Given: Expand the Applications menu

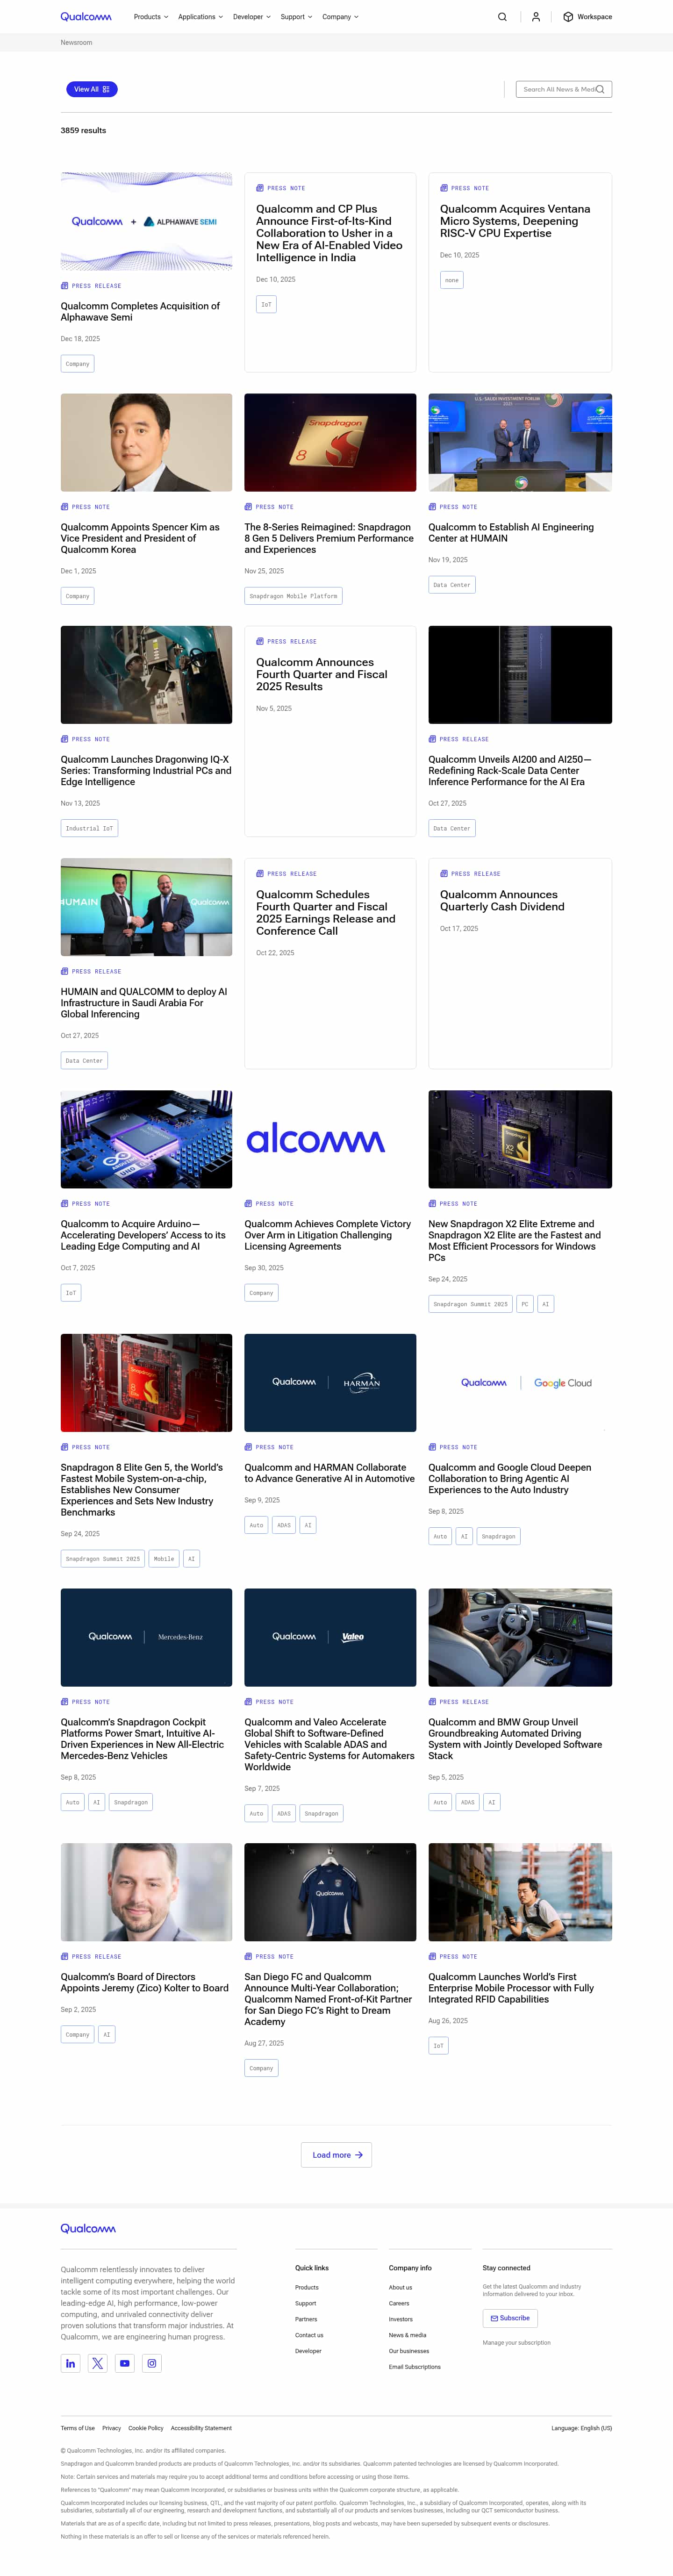Looking at the screenshot, I should pyautogui.click(x=200, y=17).
